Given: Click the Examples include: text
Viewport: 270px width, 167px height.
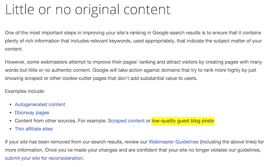Looking at the screenshot, I should pyautogui.click(x=25, y=91).
